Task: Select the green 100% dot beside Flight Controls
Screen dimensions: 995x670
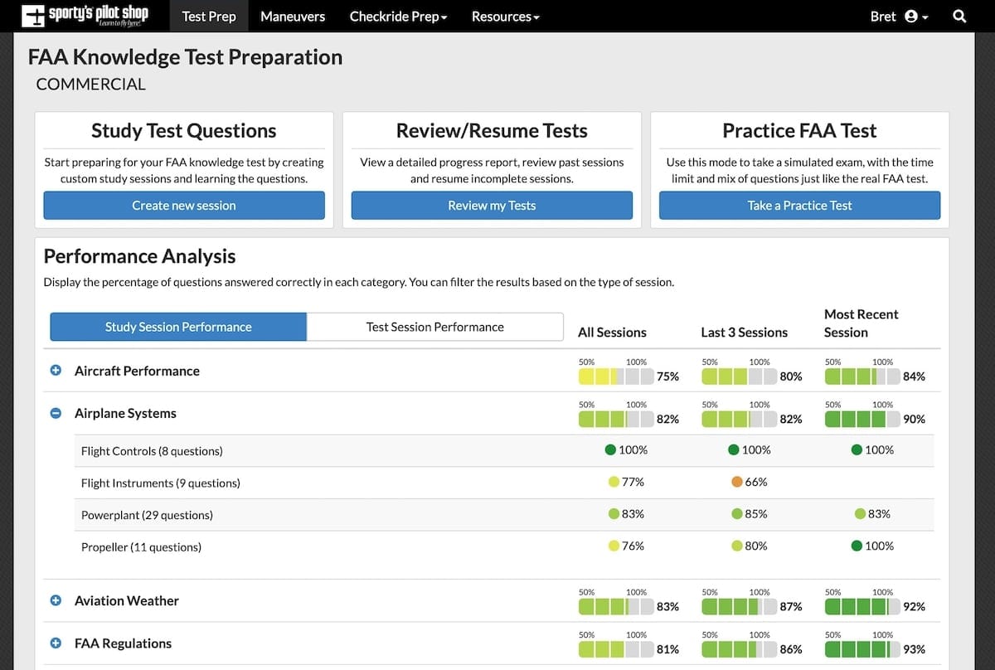Action: click(x=609, y=449)
